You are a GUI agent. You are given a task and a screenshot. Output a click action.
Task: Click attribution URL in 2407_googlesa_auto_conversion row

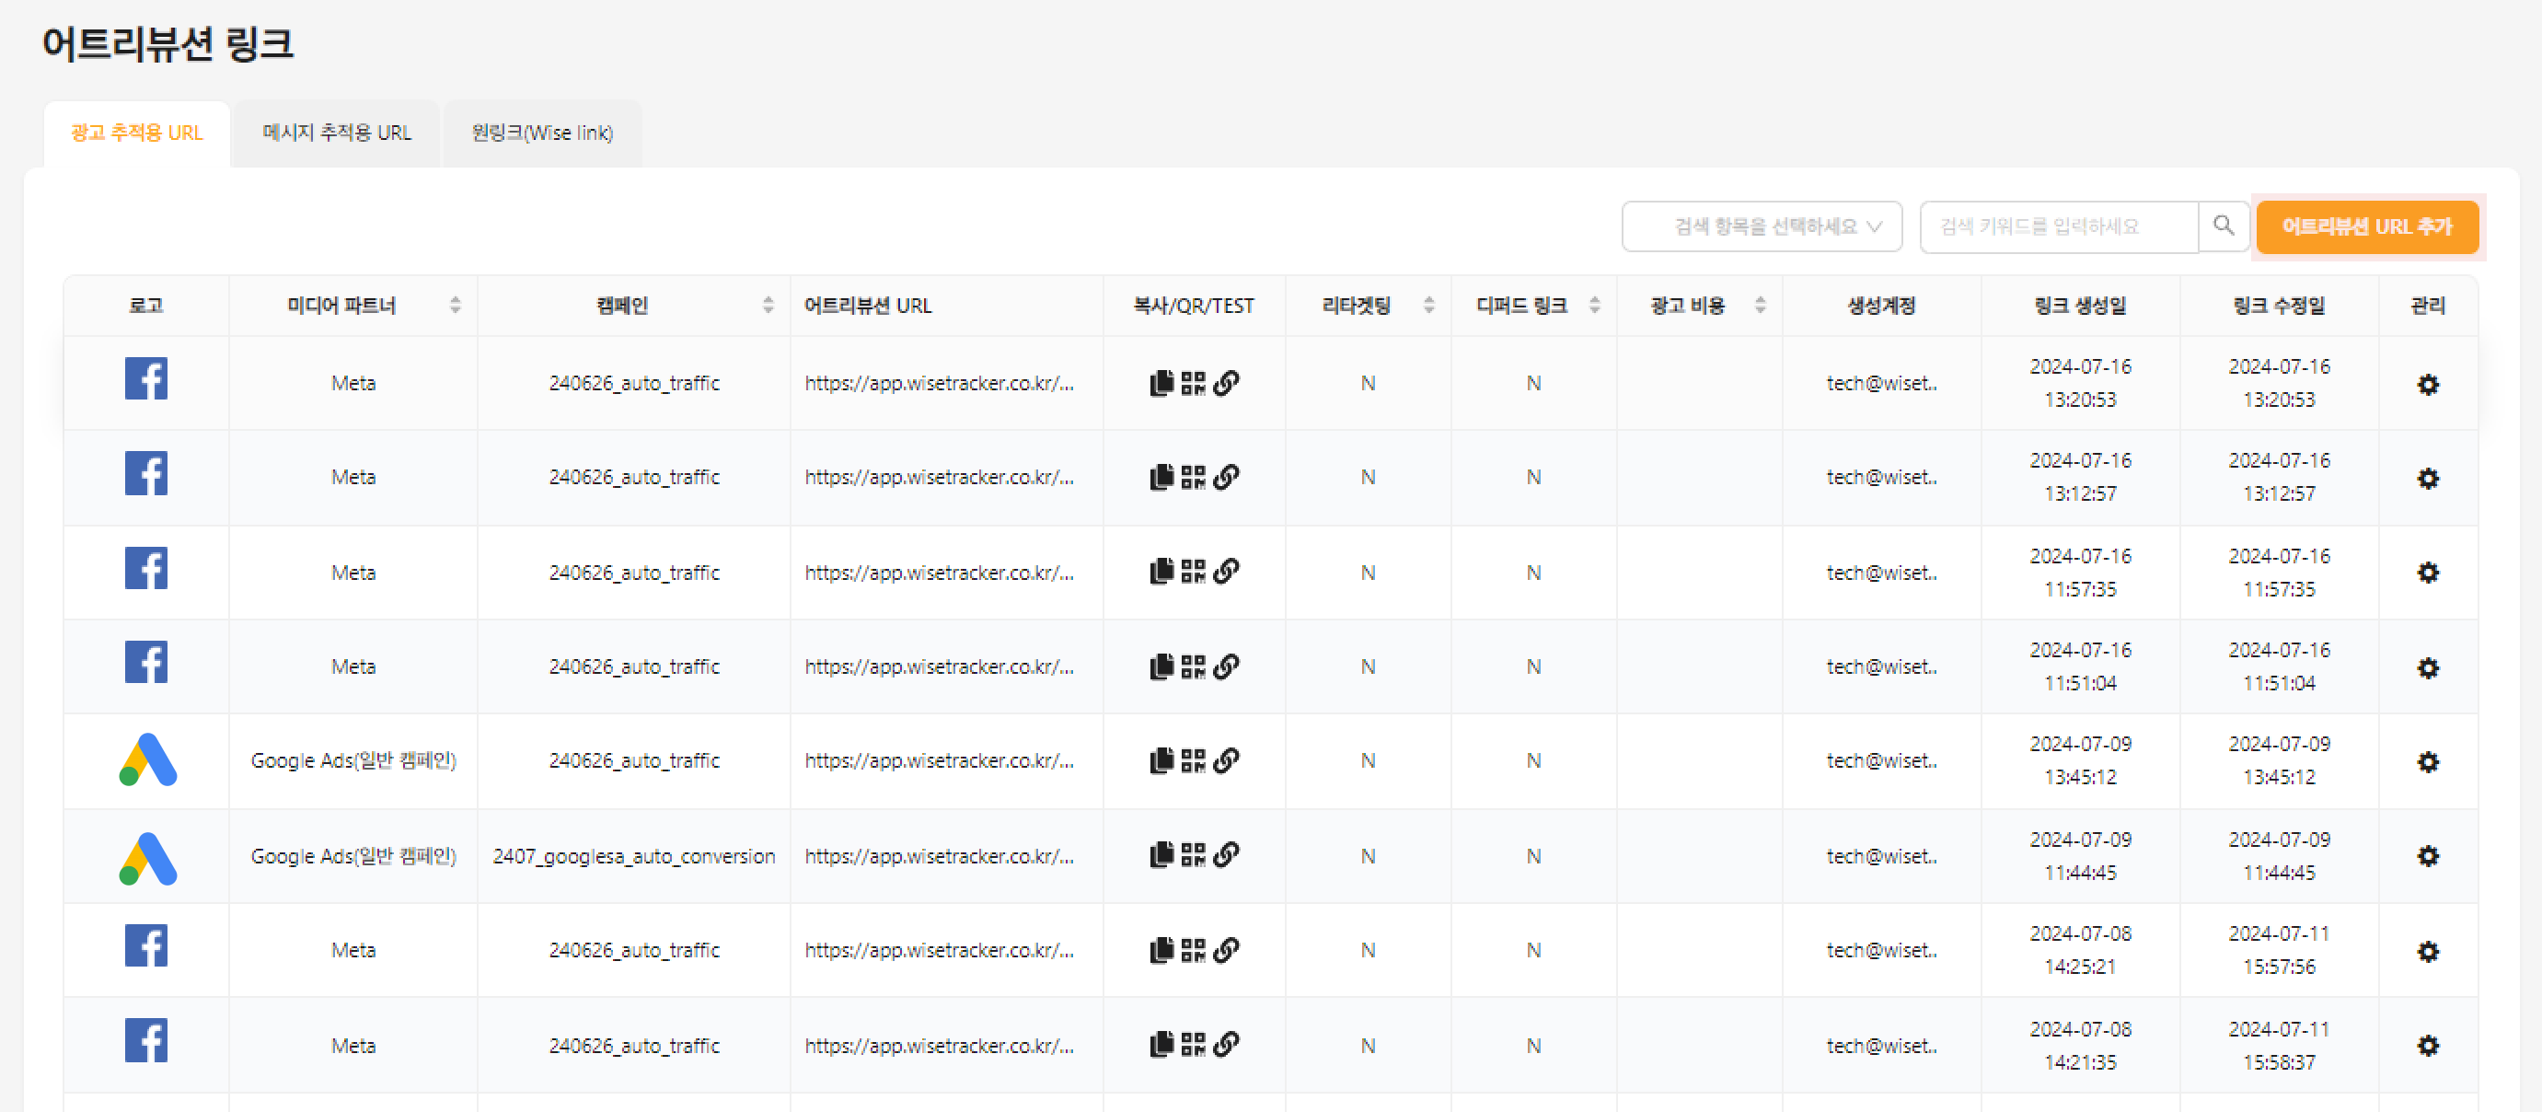(x=939, y=855)
